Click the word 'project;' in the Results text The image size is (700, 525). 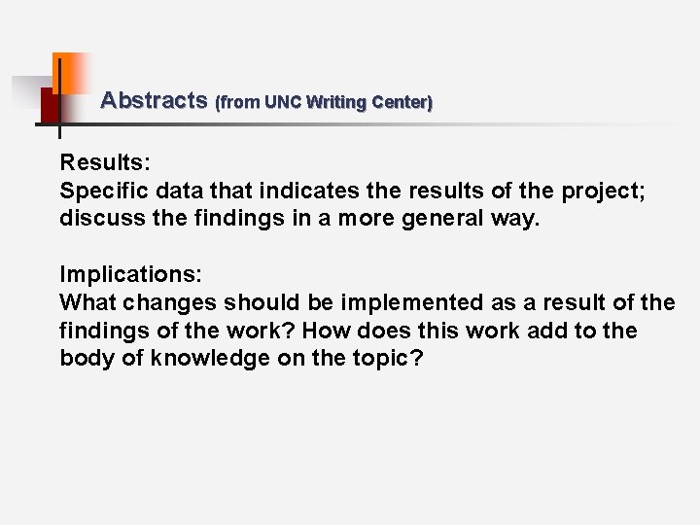tap(603, 192)
